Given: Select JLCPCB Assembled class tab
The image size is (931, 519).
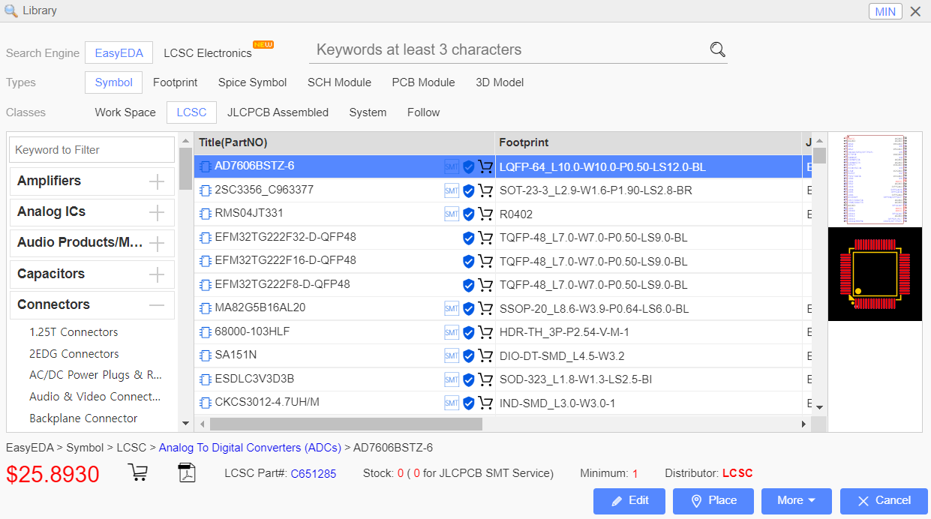Looking at the screenshot, I should point(278,112).
